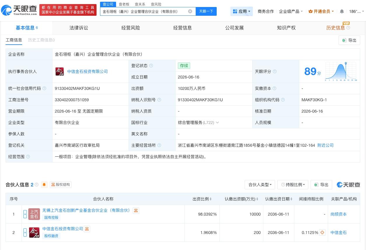The image size is (366, 250).
Task: Open the account menu 186*
Action: (356, 11)
